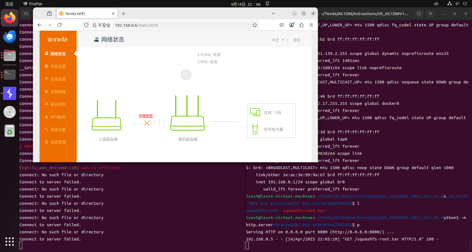Go back in Firefox

coord(40,25)
